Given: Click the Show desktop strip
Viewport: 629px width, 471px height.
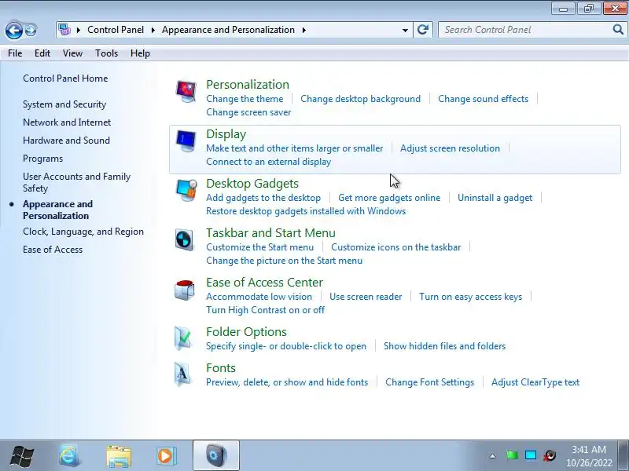Looking at the screenshot, I should pos(623,455).
